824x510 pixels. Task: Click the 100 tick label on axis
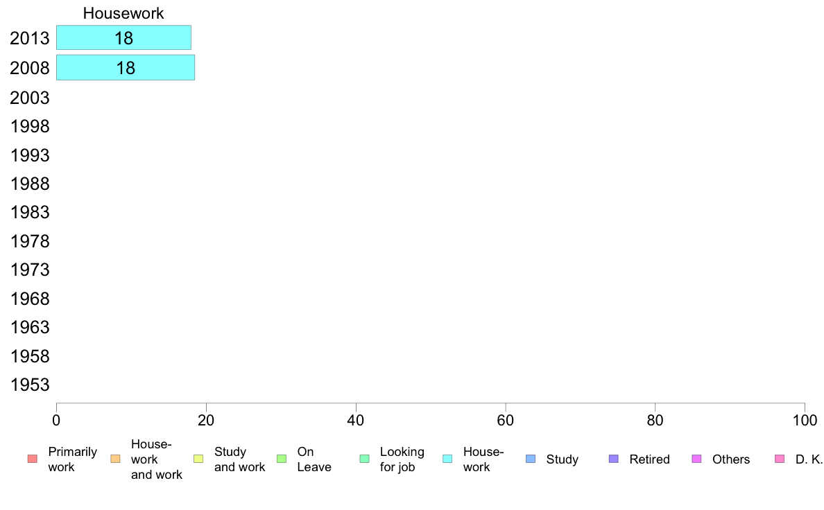pyautogui.click(x=805, y=420)
